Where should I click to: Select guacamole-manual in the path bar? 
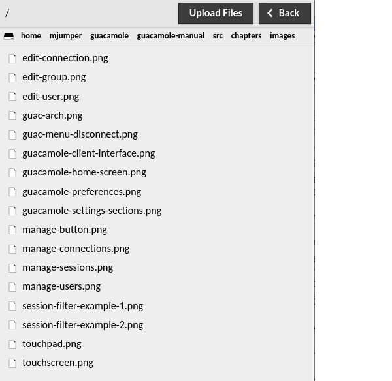pos(171,36)
